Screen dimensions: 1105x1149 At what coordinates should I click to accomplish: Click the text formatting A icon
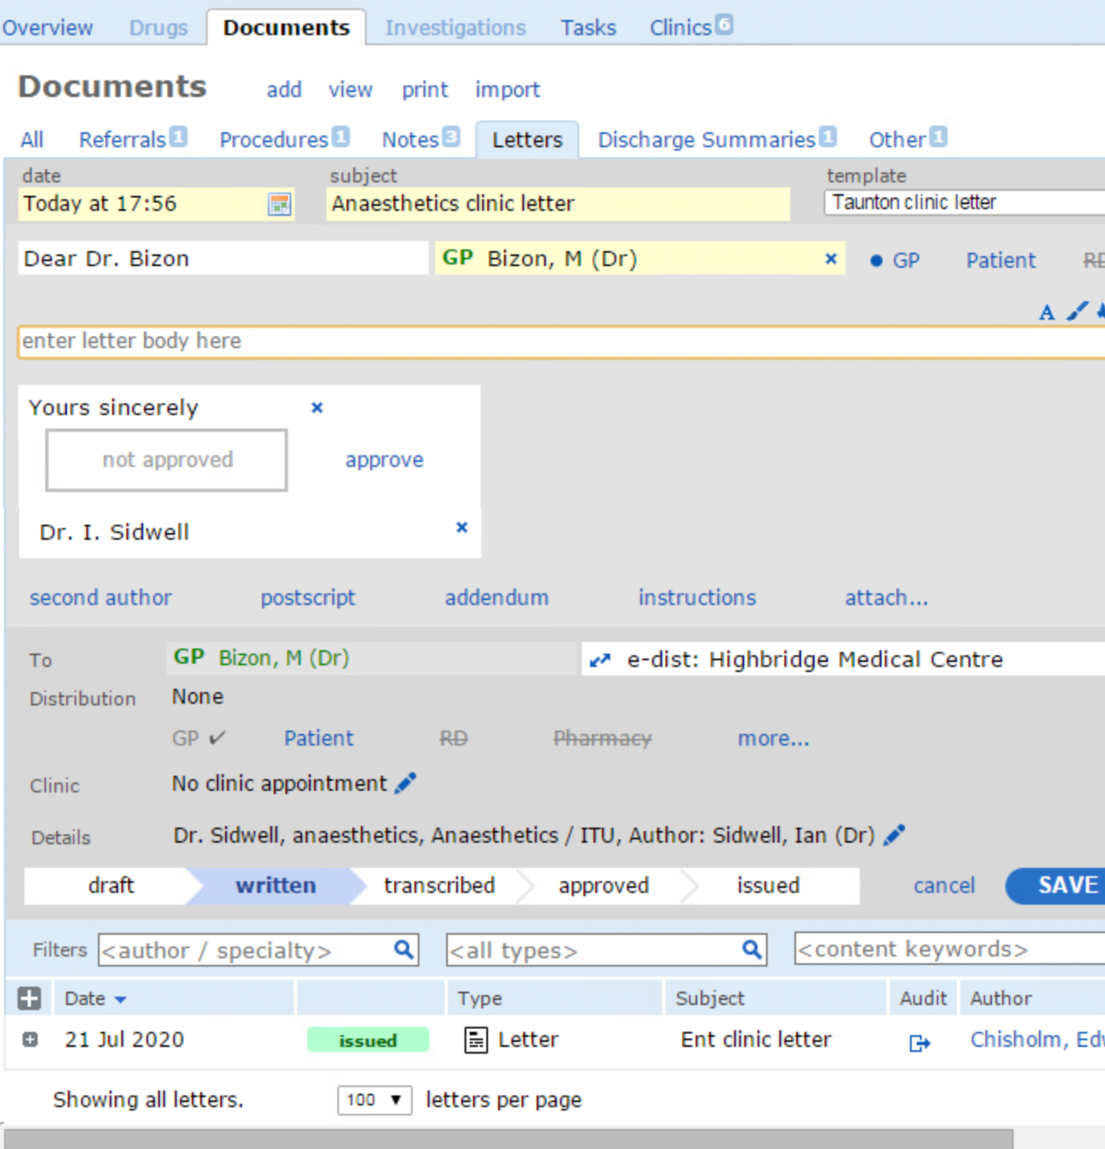(x=1046, y=312)
